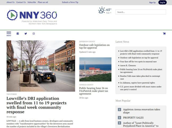Viewport: 172px width, 128px height.
Task: Visit the Facebook page icon
Action: (x=18, y=34)
